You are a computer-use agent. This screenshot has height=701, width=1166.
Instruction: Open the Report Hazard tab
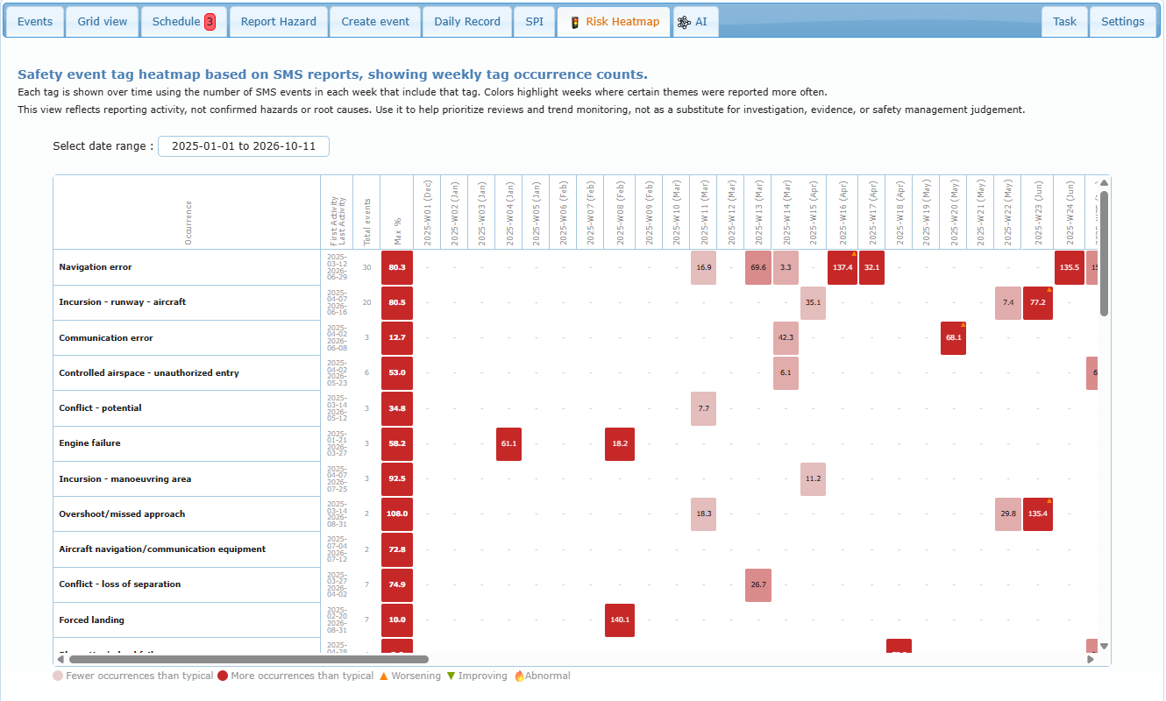[279, 22]
